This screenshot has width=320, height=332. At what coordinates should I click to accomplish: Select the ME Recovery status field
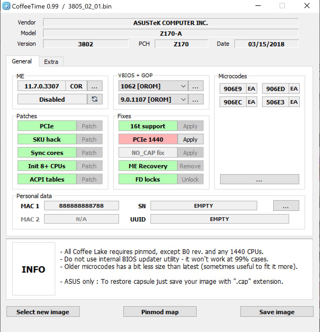pyautogui.click(x=148, y=166)
